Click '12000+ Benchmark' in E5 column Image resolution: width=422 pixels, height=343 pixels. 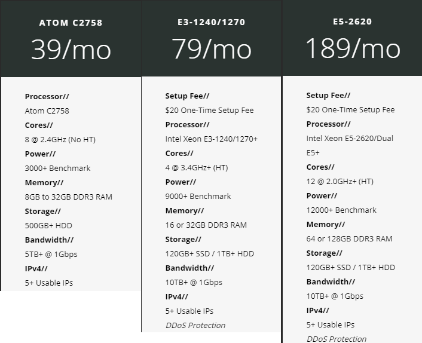(341, 210)
